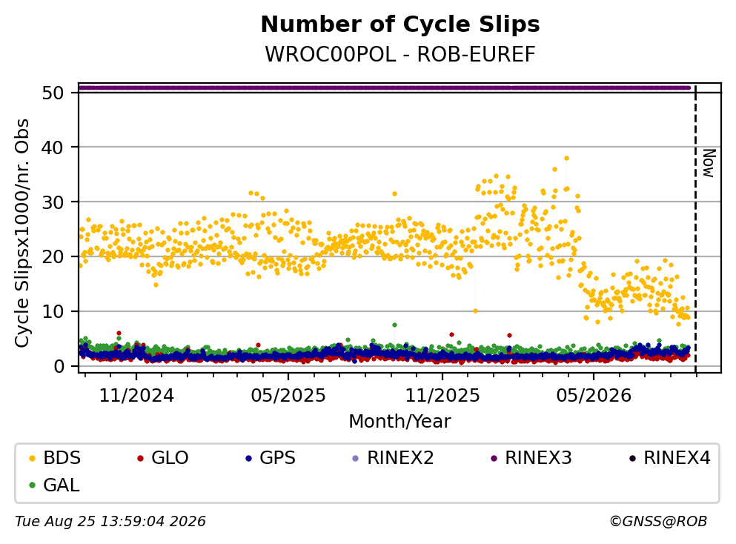Click the 05/2025 x-axis tick label
The image size is (736, 544).
(x=288, y=396)
